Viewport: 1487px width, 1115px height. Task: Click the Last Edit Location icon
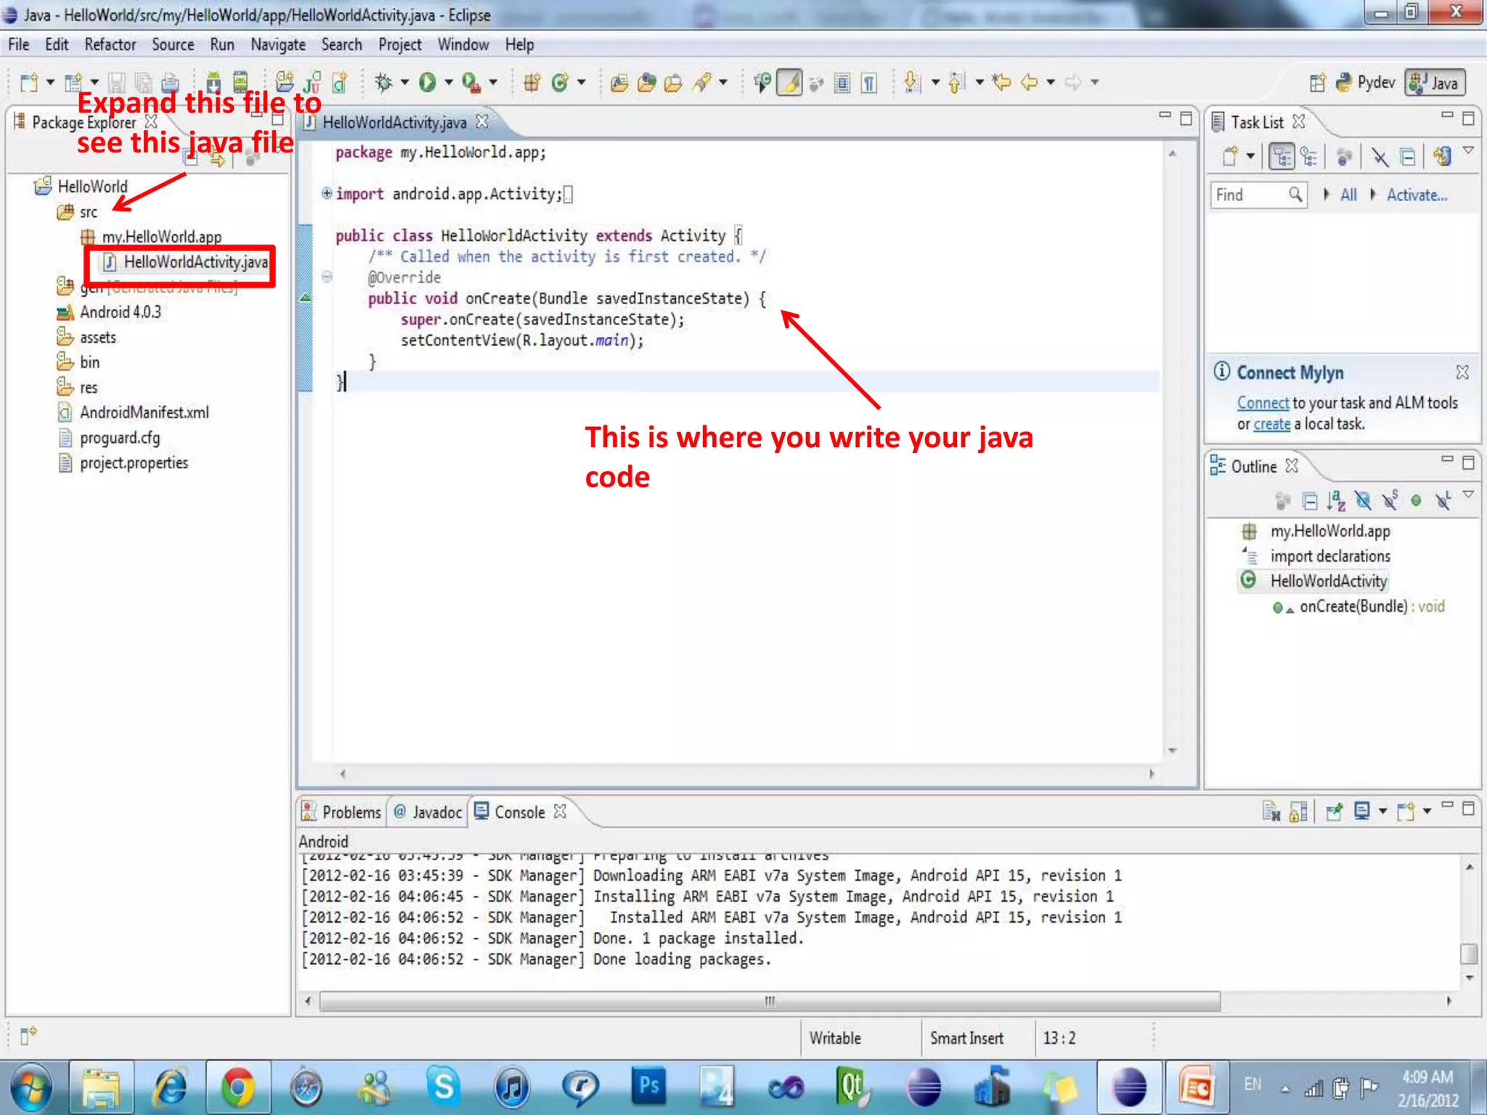[x=1002, y=83]
